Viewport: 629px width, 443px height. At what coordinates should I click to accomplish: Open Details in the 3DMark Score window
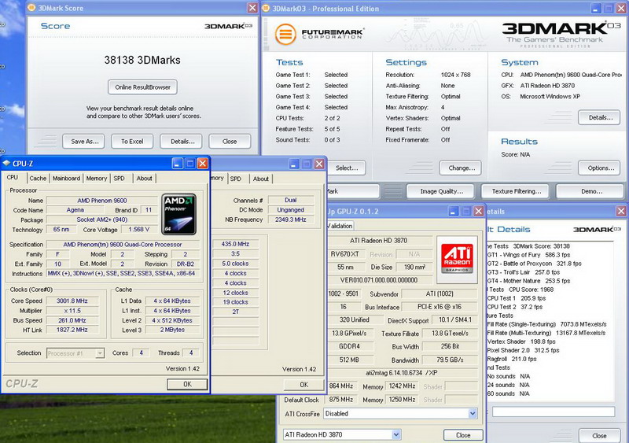click(182, 142)
